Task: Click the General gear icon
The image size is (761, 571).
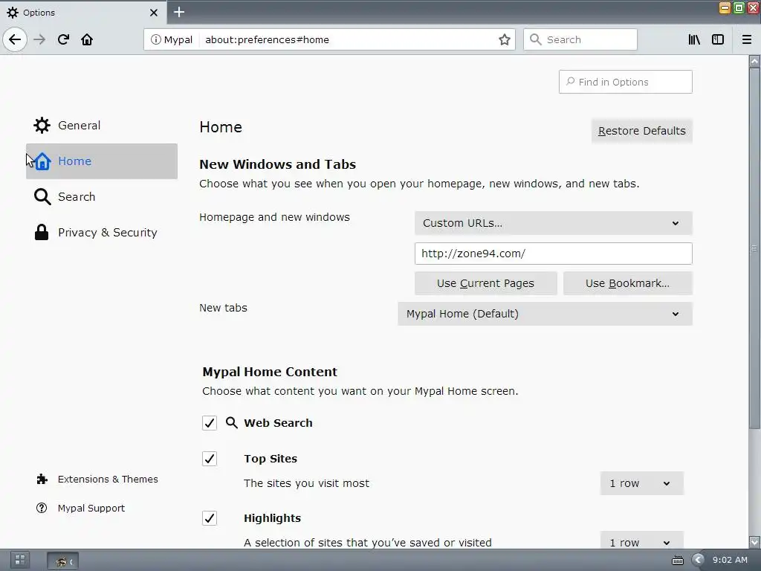Action: pos(42,125)
